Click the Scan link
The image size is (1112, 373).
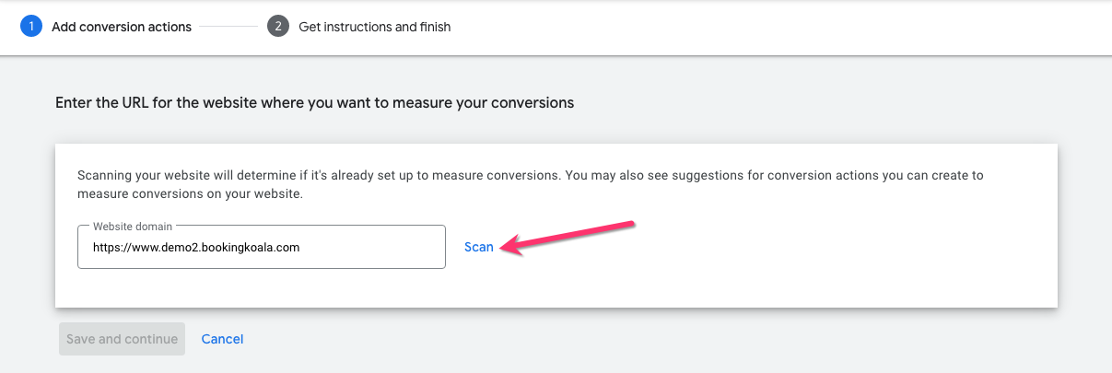[479, 247]
